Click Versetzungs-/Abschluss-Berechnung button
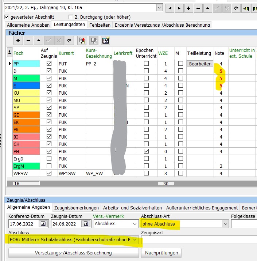This screenshot has height=261, width=257. tap(73, 253)
